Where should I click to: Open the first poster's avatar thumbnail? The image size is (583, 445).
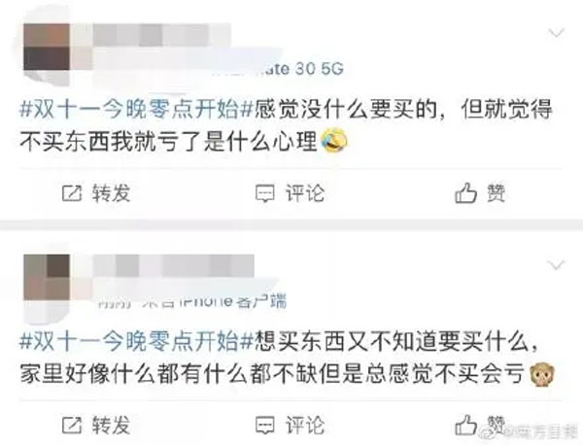pos(47,47)
